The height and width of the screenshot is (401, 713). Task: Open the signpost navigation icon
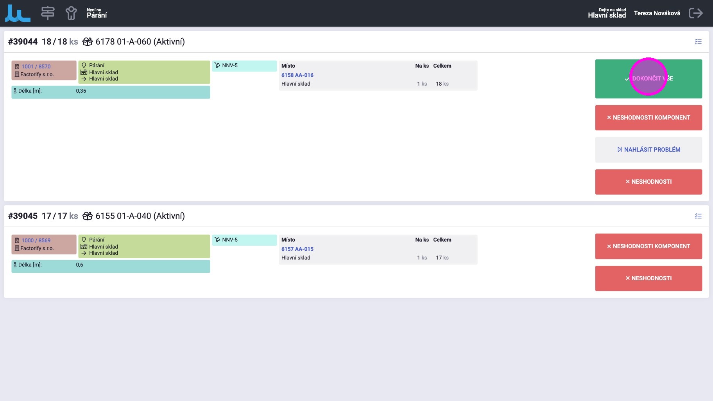pos(48,13)
